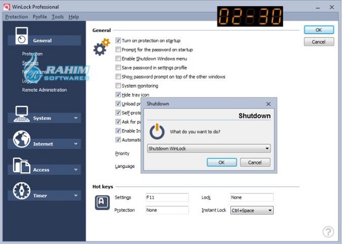This screenshot has width=342, height=244.
Task: Click the main window OK button
Action: pyautogui.click(x=319, y=30)
